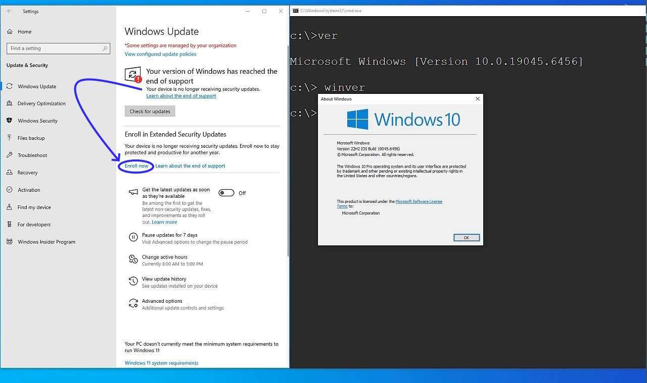Viewport: 647px width, 383px height.
Task: Open Activation settings
Action: [x=29, y=190]
